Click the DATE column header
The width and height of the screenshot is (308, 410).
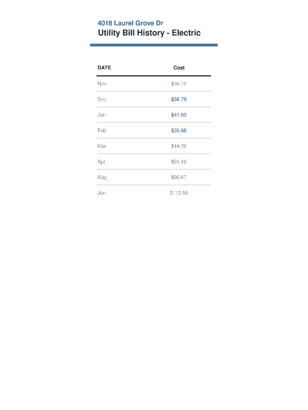pyautogui.click(x=104, y=68)
